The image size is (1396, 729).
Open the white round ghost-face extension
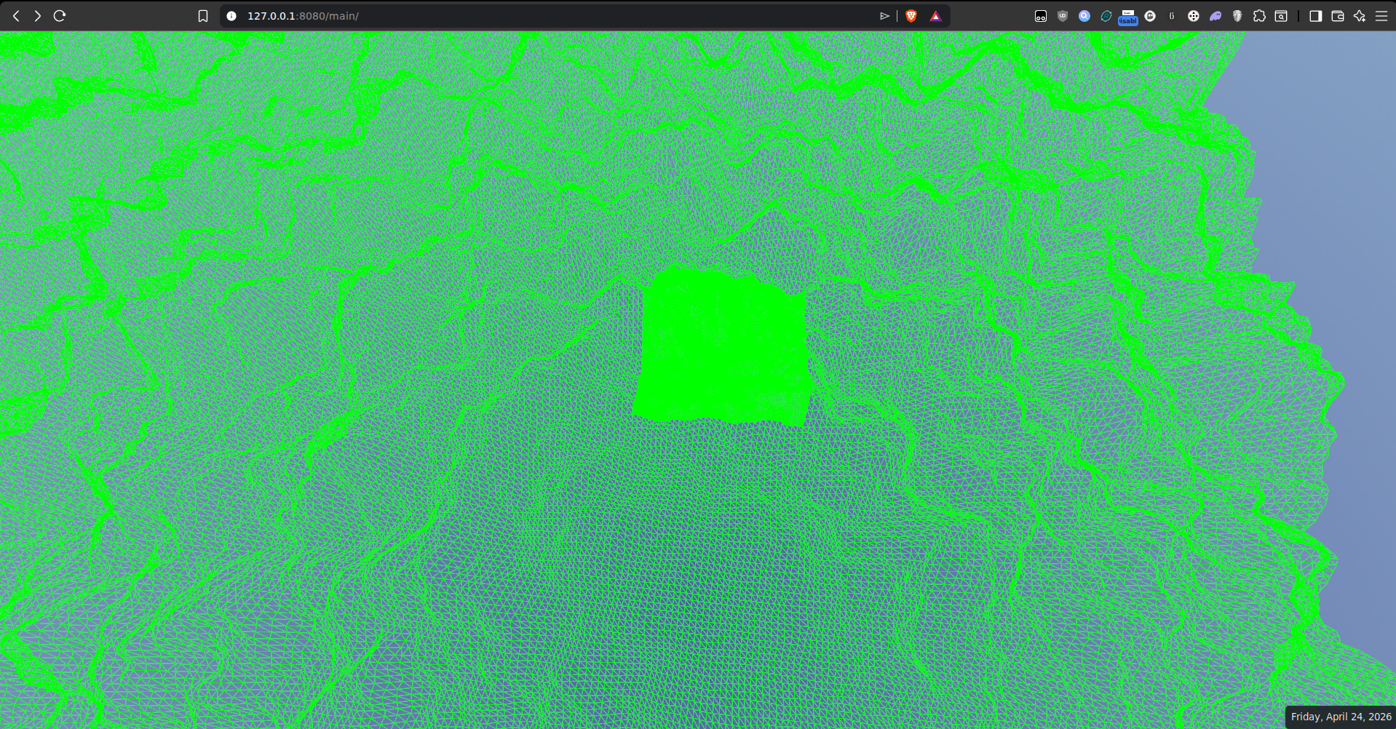click(x=1150, y=16)
